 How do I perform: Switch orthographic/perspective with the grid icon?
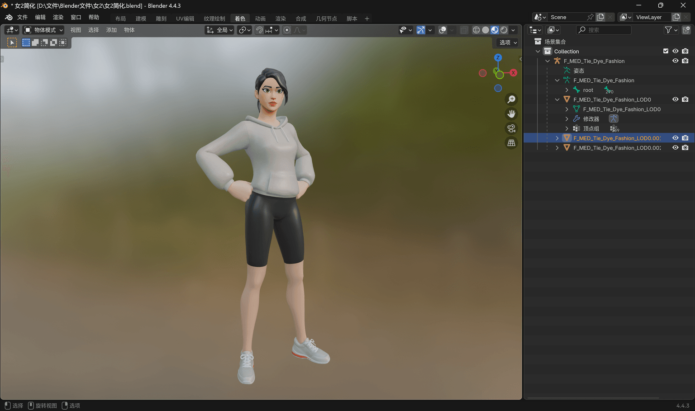point(511,143)
